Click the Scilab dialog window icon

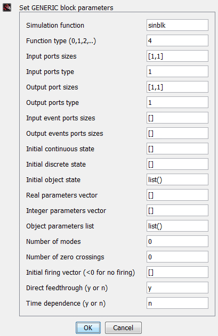(x=7, y=7)
